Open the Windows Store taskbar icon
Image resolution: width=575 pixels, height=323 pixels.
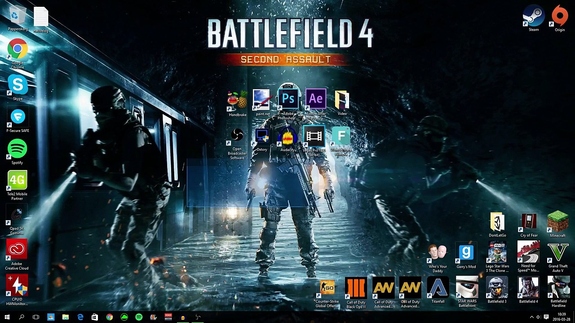tap(95, 317)
